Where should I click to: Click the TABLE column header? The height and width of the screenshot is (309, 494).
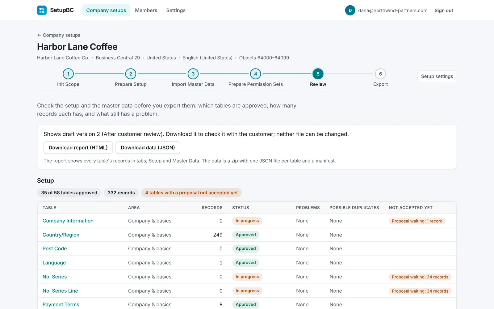pos(49,208)
